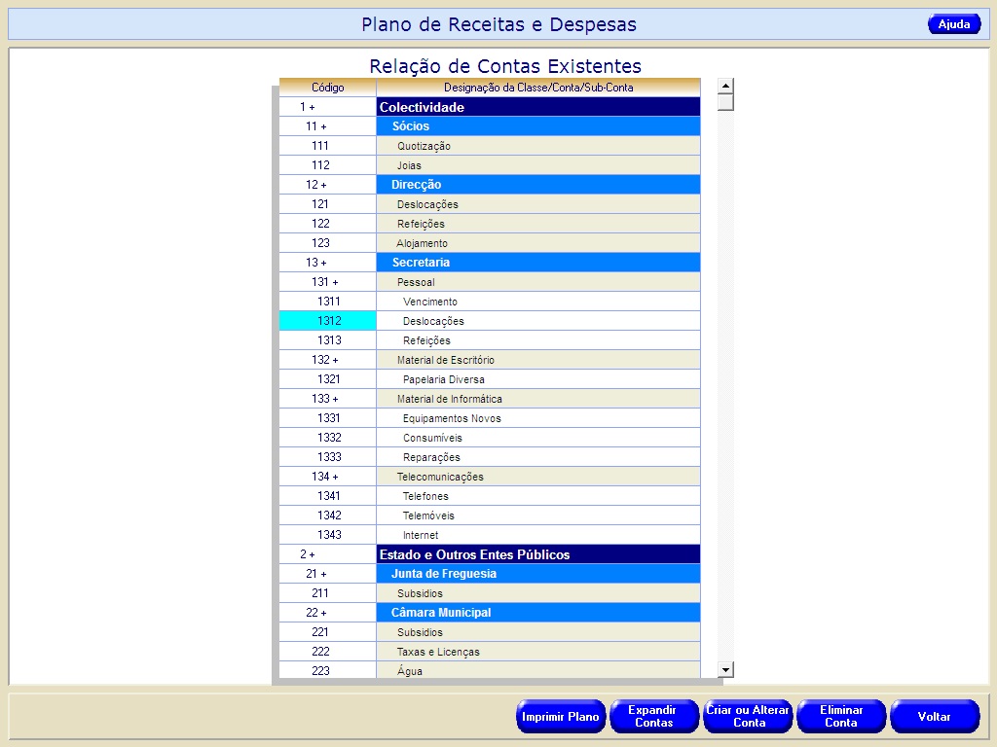This screenshot has height=747, width=997.
Task: Toggle code 131 + Pessoal group
Action: [324, 282]
